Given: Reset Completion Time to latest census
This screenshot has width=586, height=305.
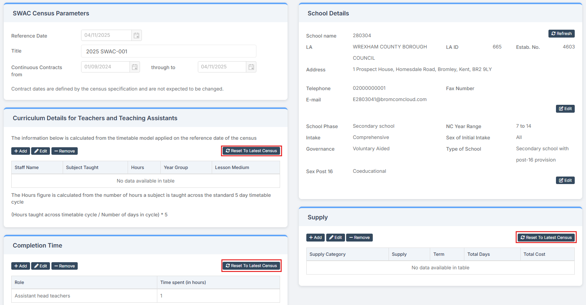Looking at the screenshot, I should point(251,266).
